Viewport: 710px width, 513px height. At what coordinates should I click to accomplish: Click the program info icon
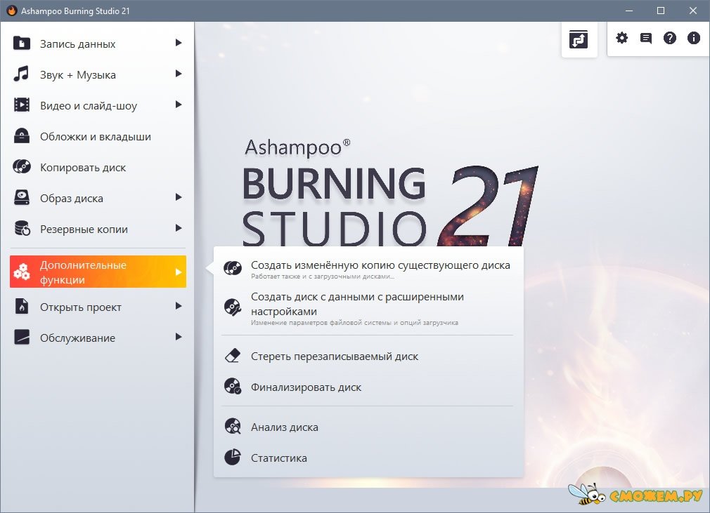coord(693,39)
